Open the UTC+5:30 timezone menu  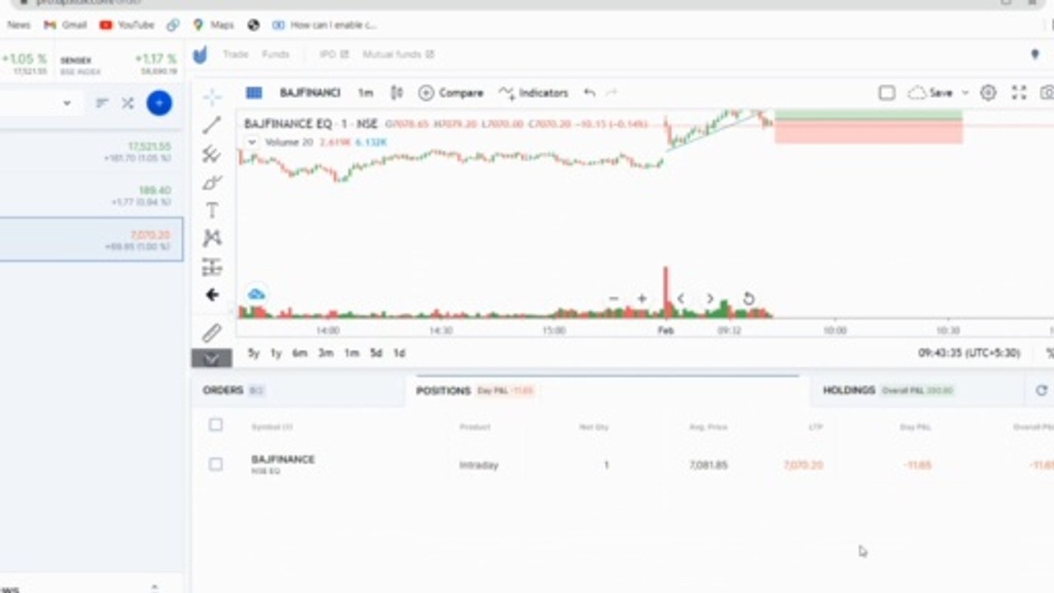pyautogui.click(x=969, y=353)
